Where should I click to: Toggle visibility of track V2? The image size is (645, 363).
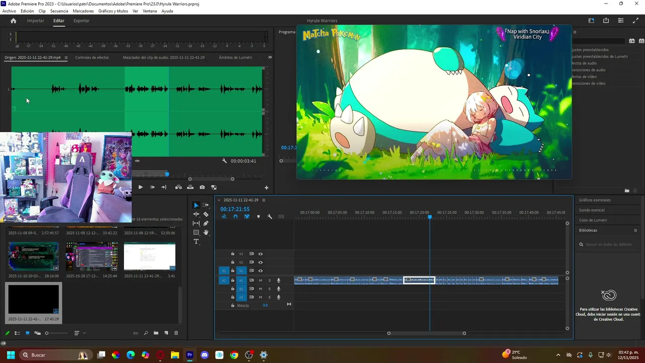point(261,263)
